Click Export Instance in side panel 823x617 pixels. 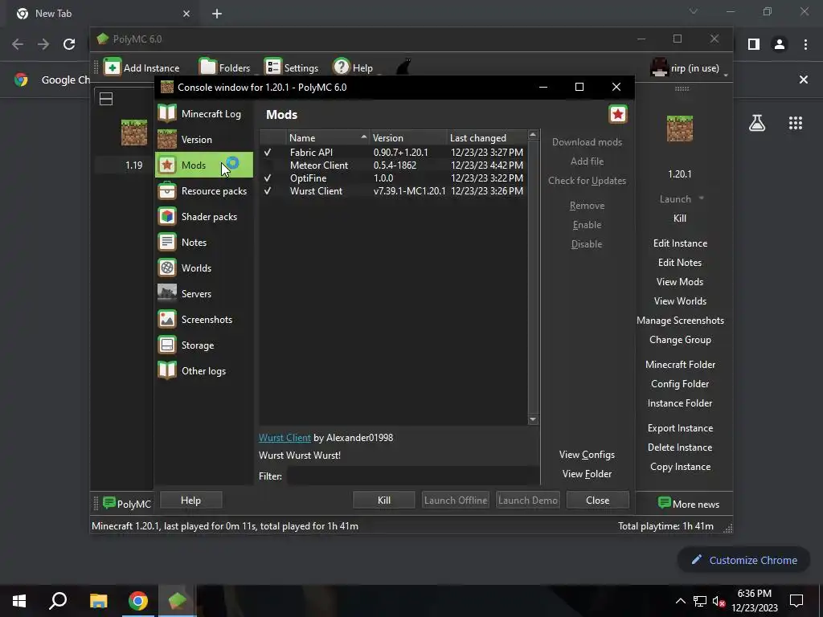pos(680,428)
